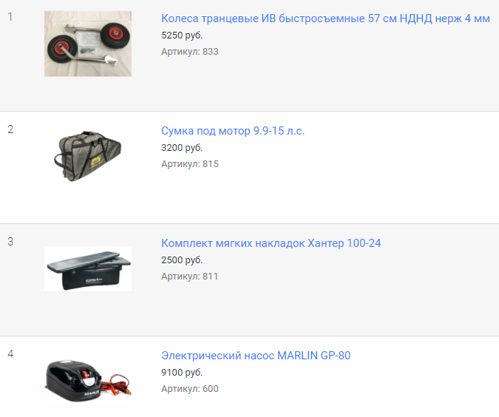This screenshot has height=417, width=499.
Task: Click row number 4 in the list
Action: [x=10, y=354]
